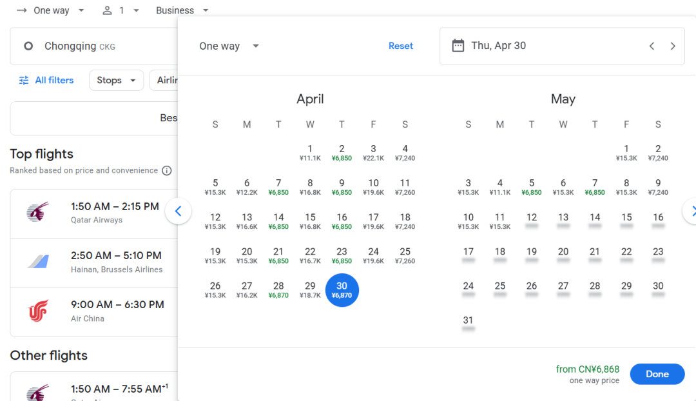Select the Qatar Airways 1:50 AM – 2:15 PM flight
Viewport: 696px width, 401px height.
94,213
